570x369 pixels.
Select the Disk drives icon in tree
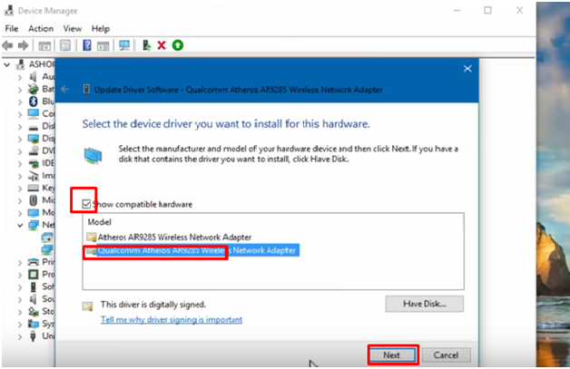[x=33, y=126]
